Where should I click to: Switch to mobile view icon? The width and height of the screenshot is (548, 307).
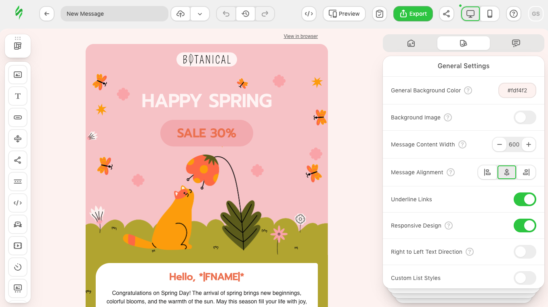coord(490,14)
